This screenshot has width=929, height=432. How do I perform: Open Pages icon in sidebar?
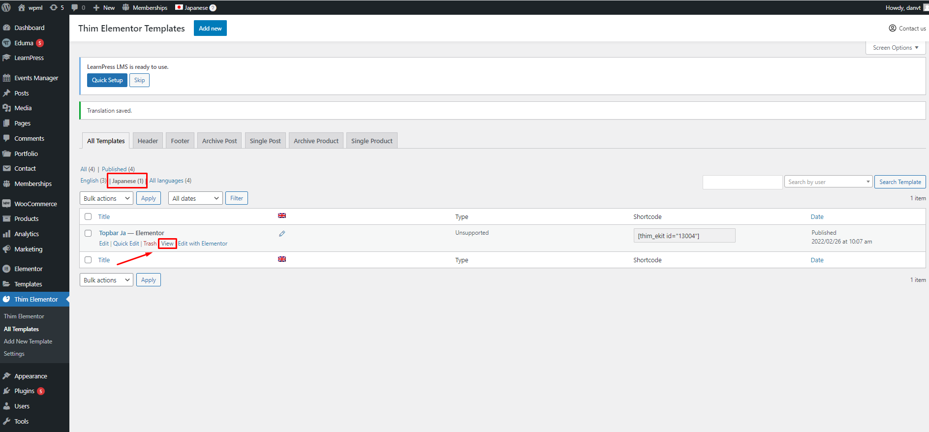point(6,123)
